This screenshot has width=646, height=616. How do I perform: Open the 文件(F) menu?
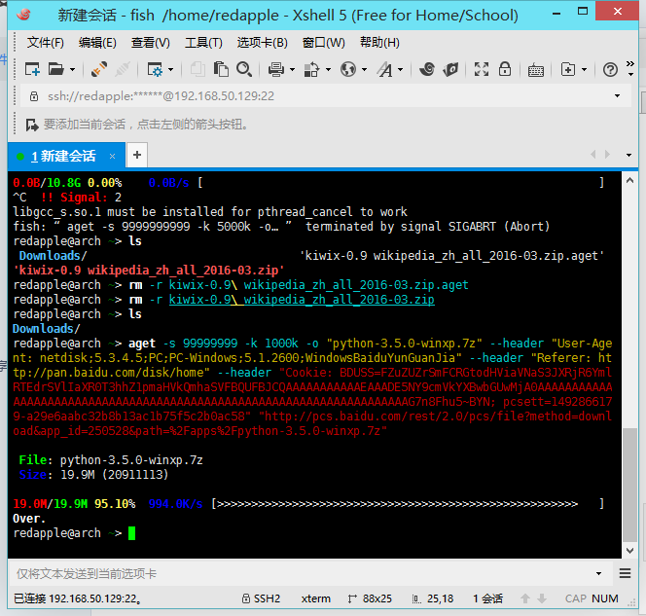(45, 43)
